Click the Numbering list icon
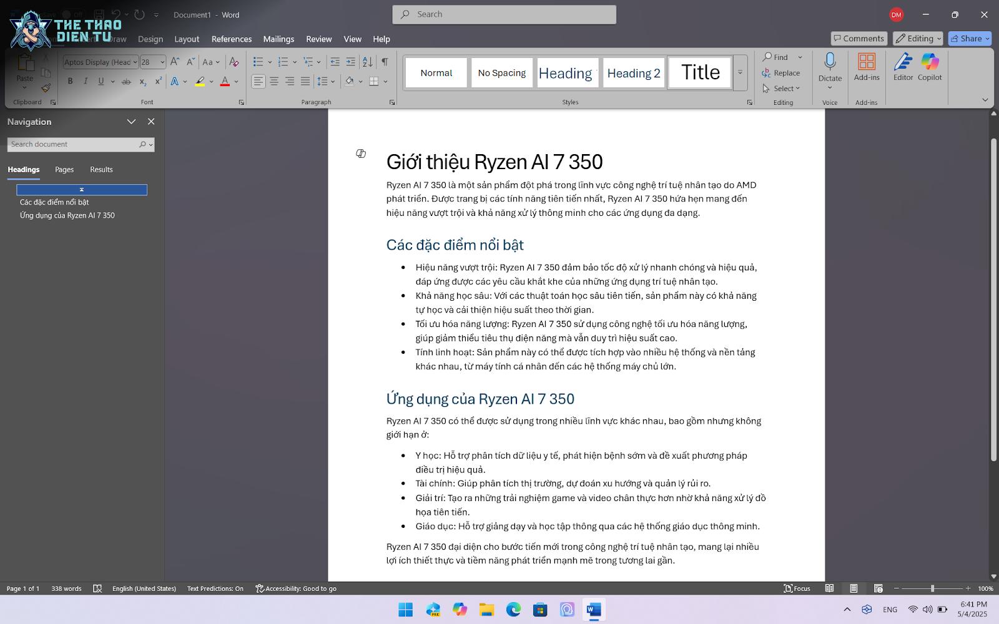The height and width of the screenshot is (624, 999). click(x=283, y=62)
